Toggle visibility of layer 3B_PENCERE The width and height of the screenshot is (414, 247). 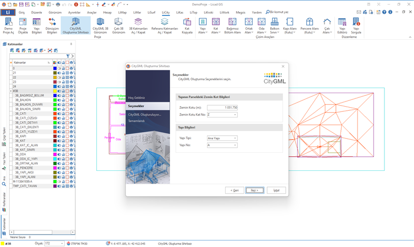[59, 168]
